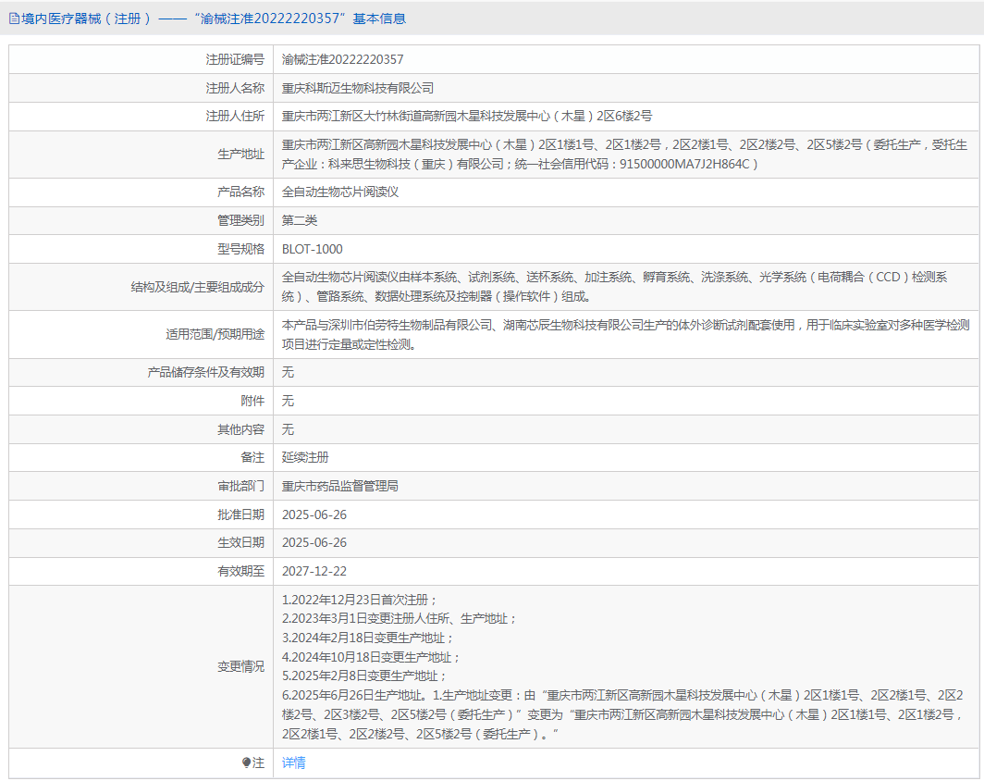Click the document icon in the page header
This screenshot has width=984, height=781.
tap(14, 19)
